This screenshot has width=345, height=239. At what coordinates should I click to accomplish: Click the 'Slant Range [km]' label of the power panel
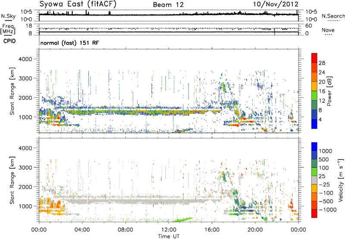pyautogui.click(x=12, y=91)
